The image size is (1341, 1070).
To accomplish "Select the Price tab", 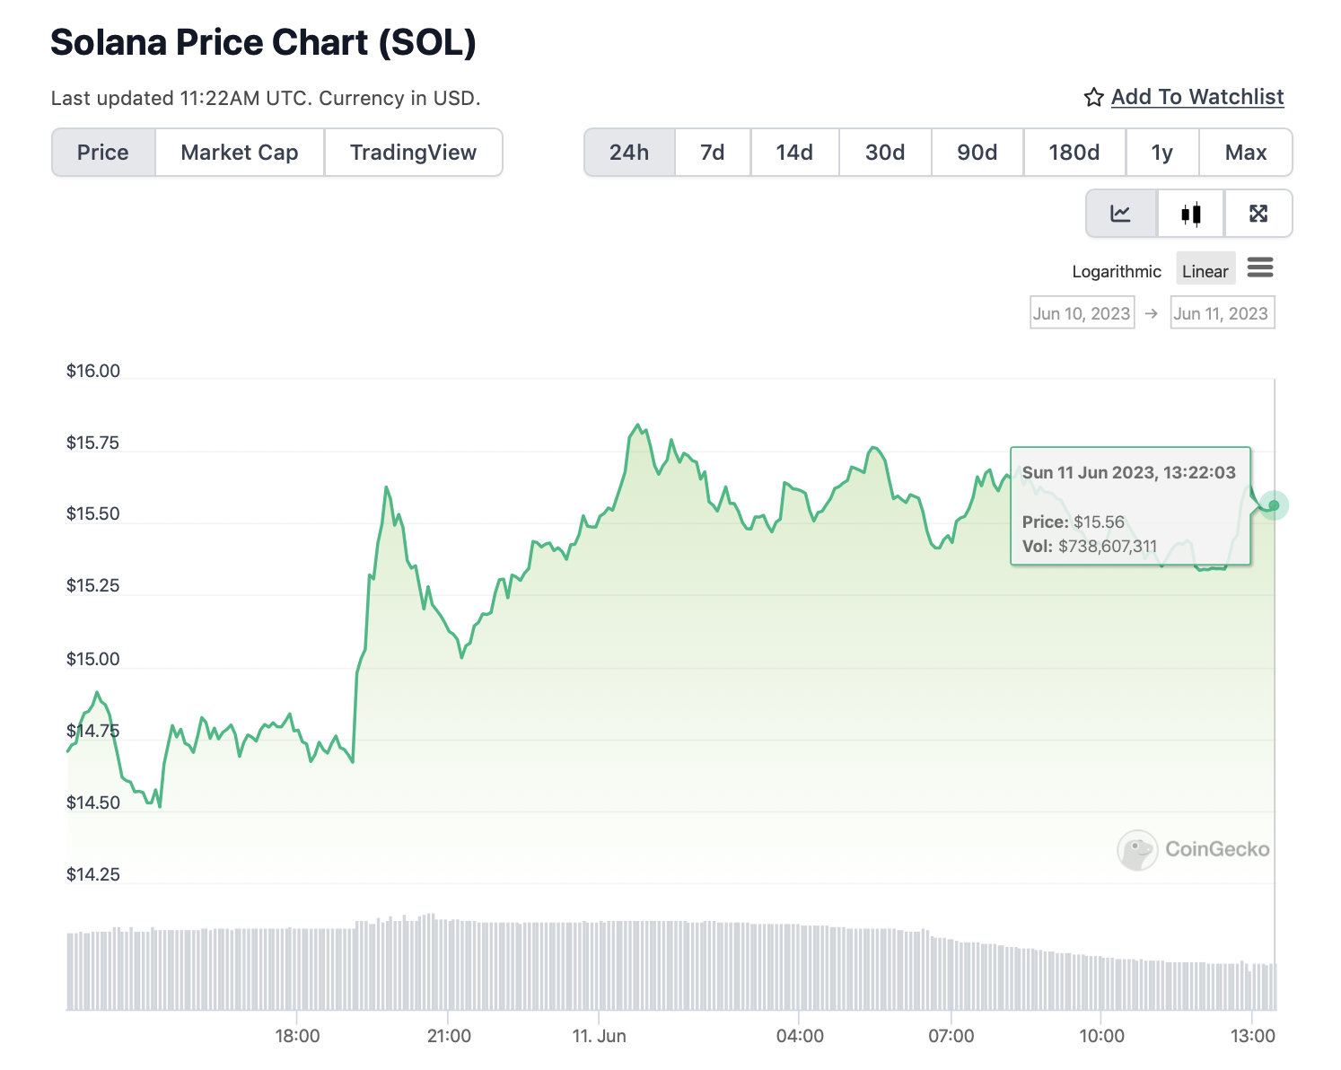I will coord(103,153).
